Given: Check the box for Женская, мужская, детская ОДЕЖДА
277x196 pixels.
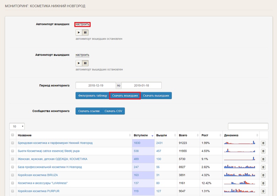Looking at the screenshot, I should pyautogui.click(x=13, y=159).
